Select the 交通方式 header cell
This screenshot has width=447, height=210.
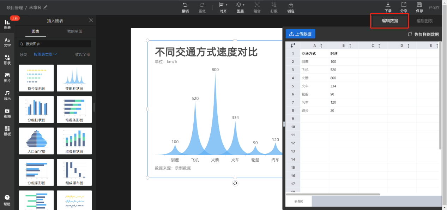coord(315,54)
